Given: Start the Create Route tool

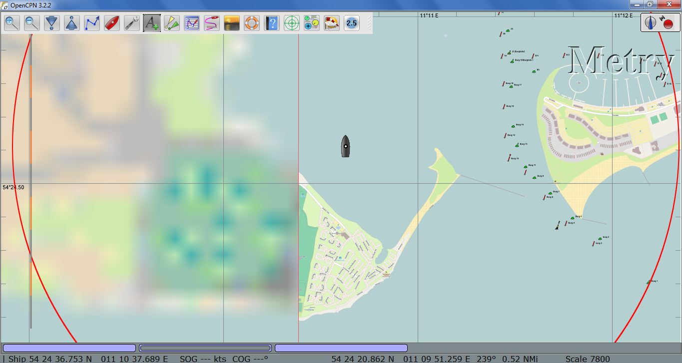Looking at the screenshot, I should [x=92, y=23].
